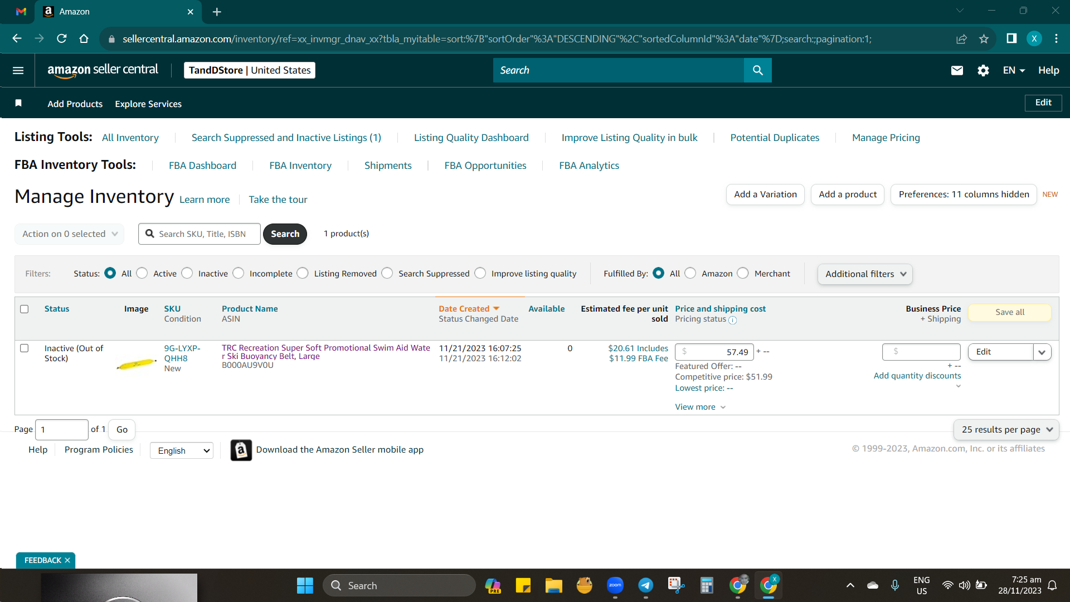Click the Save all button
The width and height of the screenshot is (1070, 602).
click(x=1010, y=312)
